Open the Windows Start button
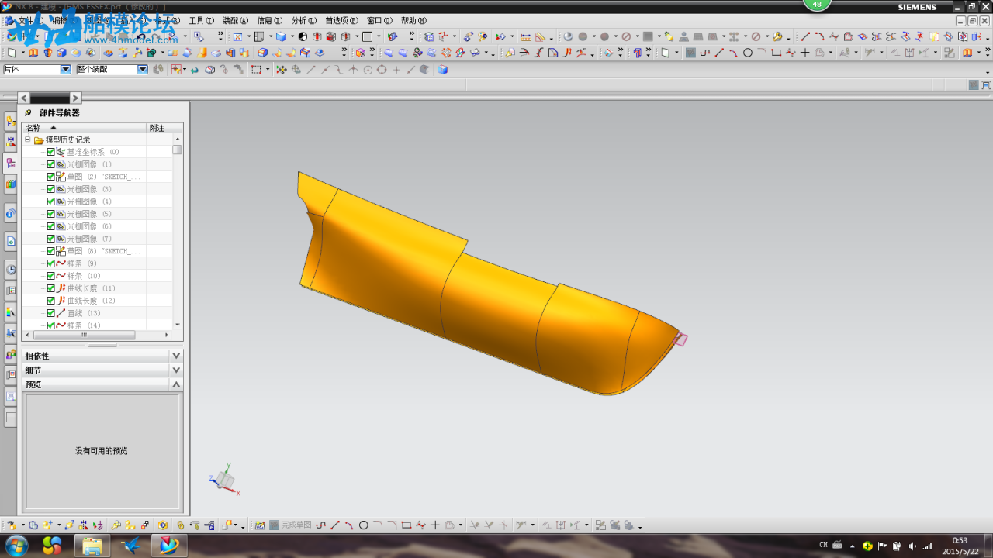This screenshot has width=993, height=558. (16, 546)
